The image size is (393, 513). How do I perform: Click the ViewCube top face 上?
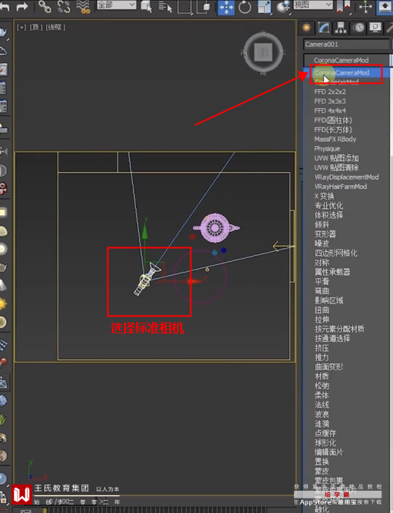click(x=263, y=51)
